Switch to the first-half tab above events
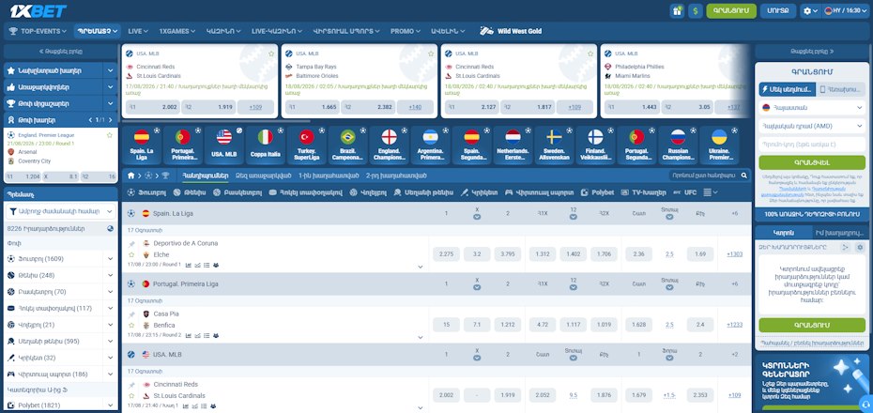 (329, 176)
